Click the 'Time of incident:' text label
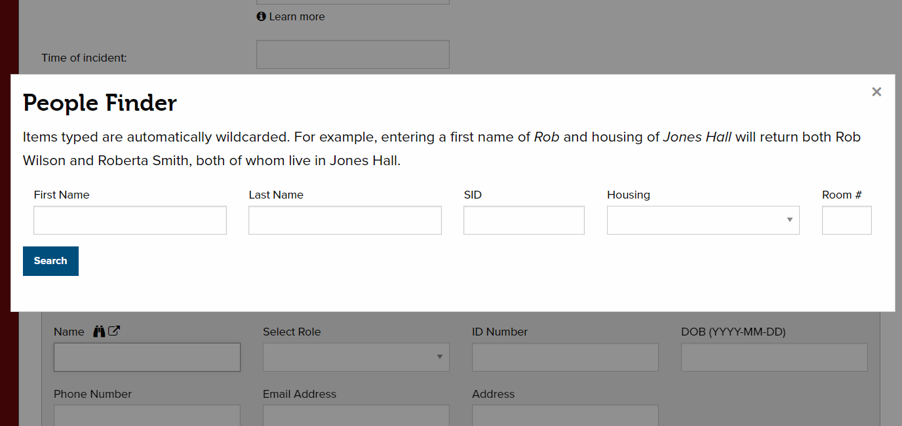 84,58
